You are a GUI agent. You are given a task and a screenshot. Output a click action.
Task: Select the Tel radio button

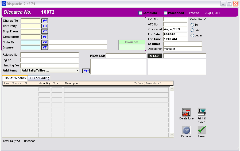click(x=192, y=25)
